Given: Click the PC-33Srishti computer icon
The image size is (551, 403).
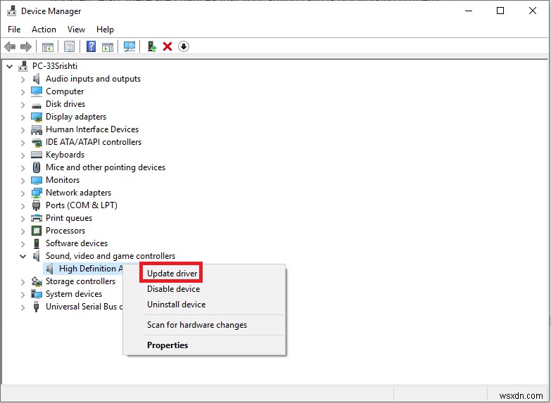Looking at the screenshot, I should 23,65.
